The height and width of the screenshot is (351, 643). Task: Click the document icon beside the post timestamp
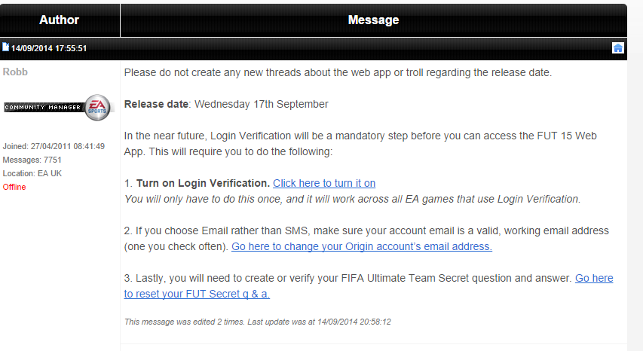(x=6, y=47)
